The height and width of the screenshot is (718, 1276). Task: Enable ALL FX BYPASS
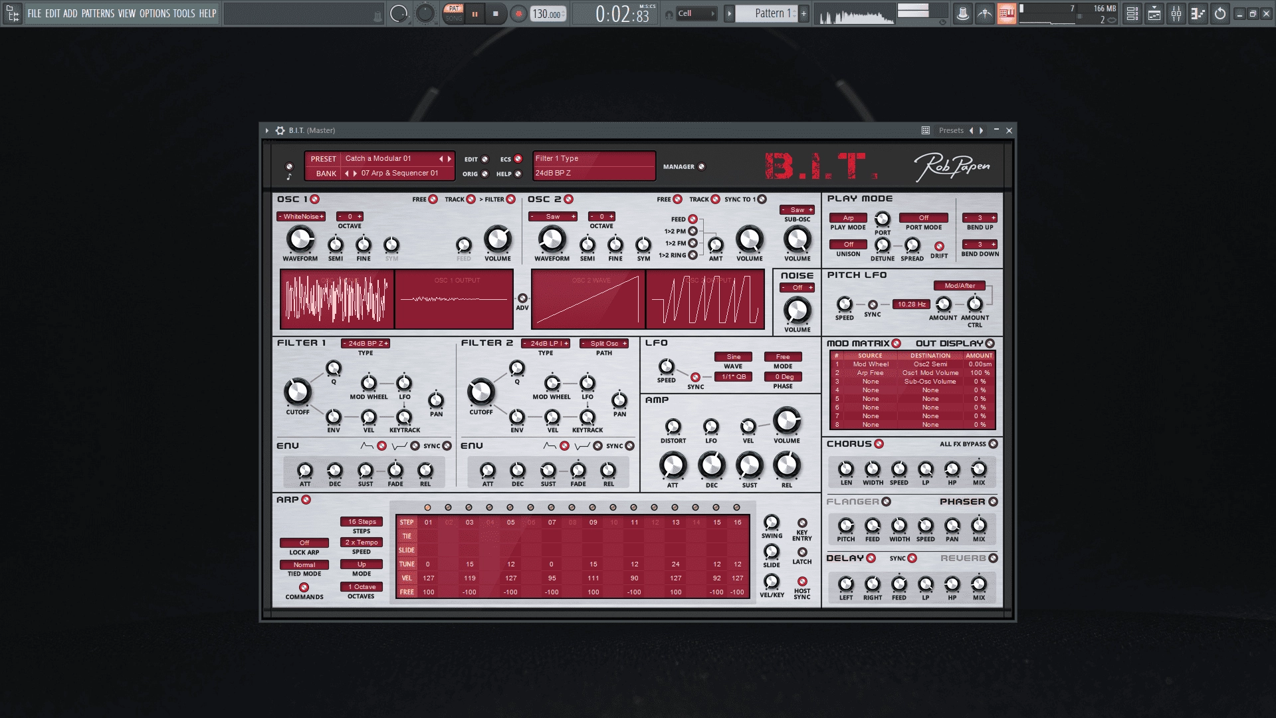coord(993,444)
